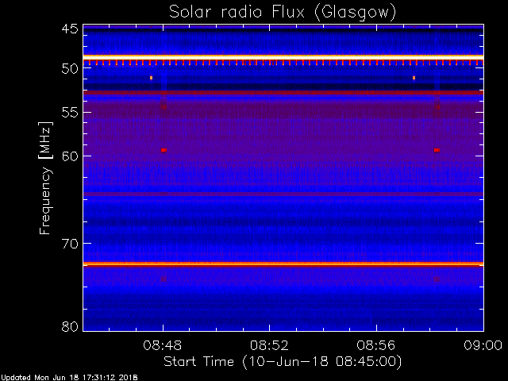Click the 80 frequency axis label
Image resolution: width=508 pixels, height=381 pixels.
[70, 326]
